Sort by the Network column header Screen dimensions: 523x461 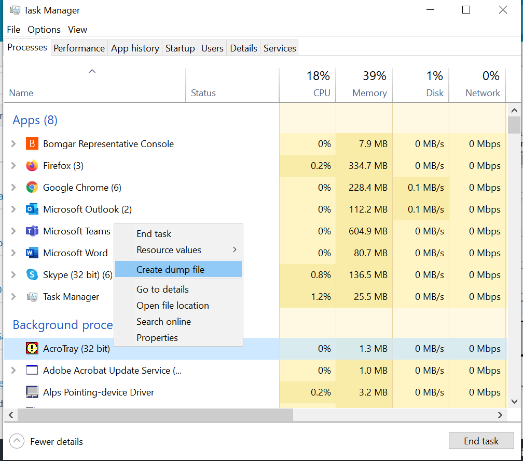477,86
